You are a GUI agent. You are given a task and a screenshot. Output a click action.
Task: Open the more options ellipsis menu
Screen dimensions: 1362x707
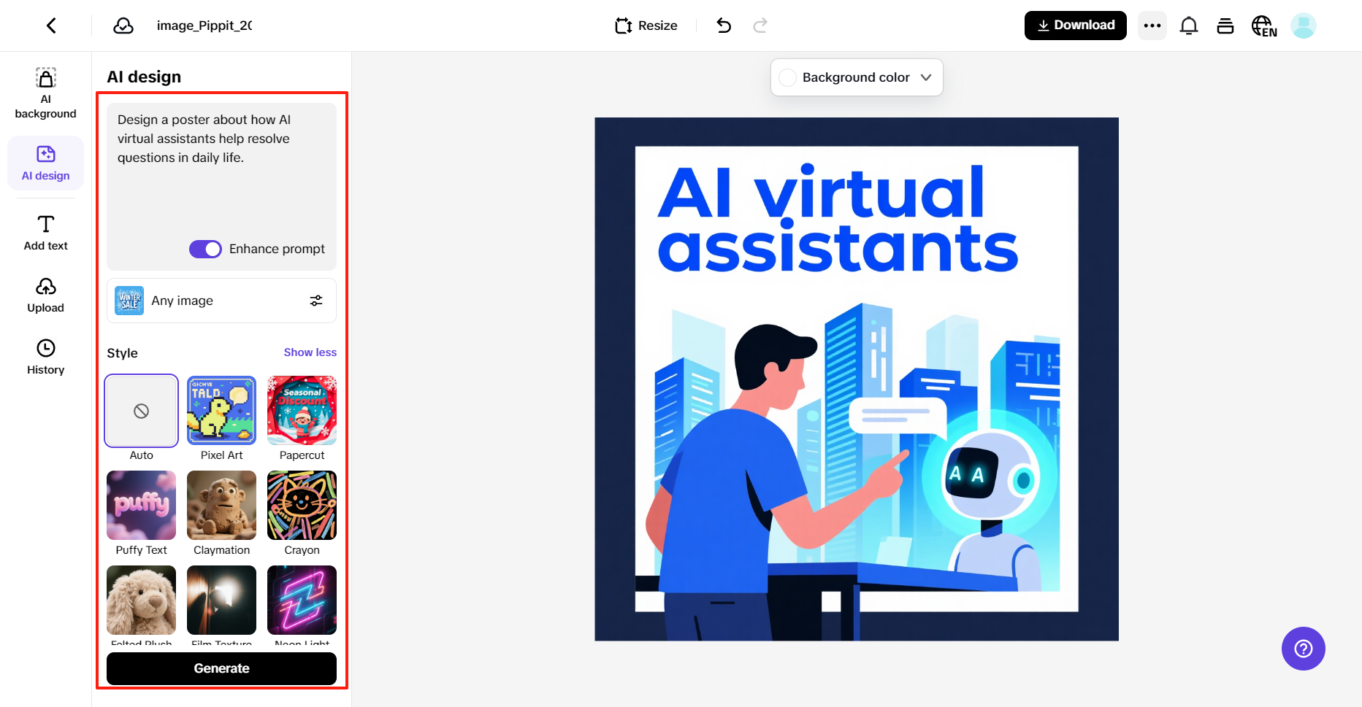(1152, 26)
